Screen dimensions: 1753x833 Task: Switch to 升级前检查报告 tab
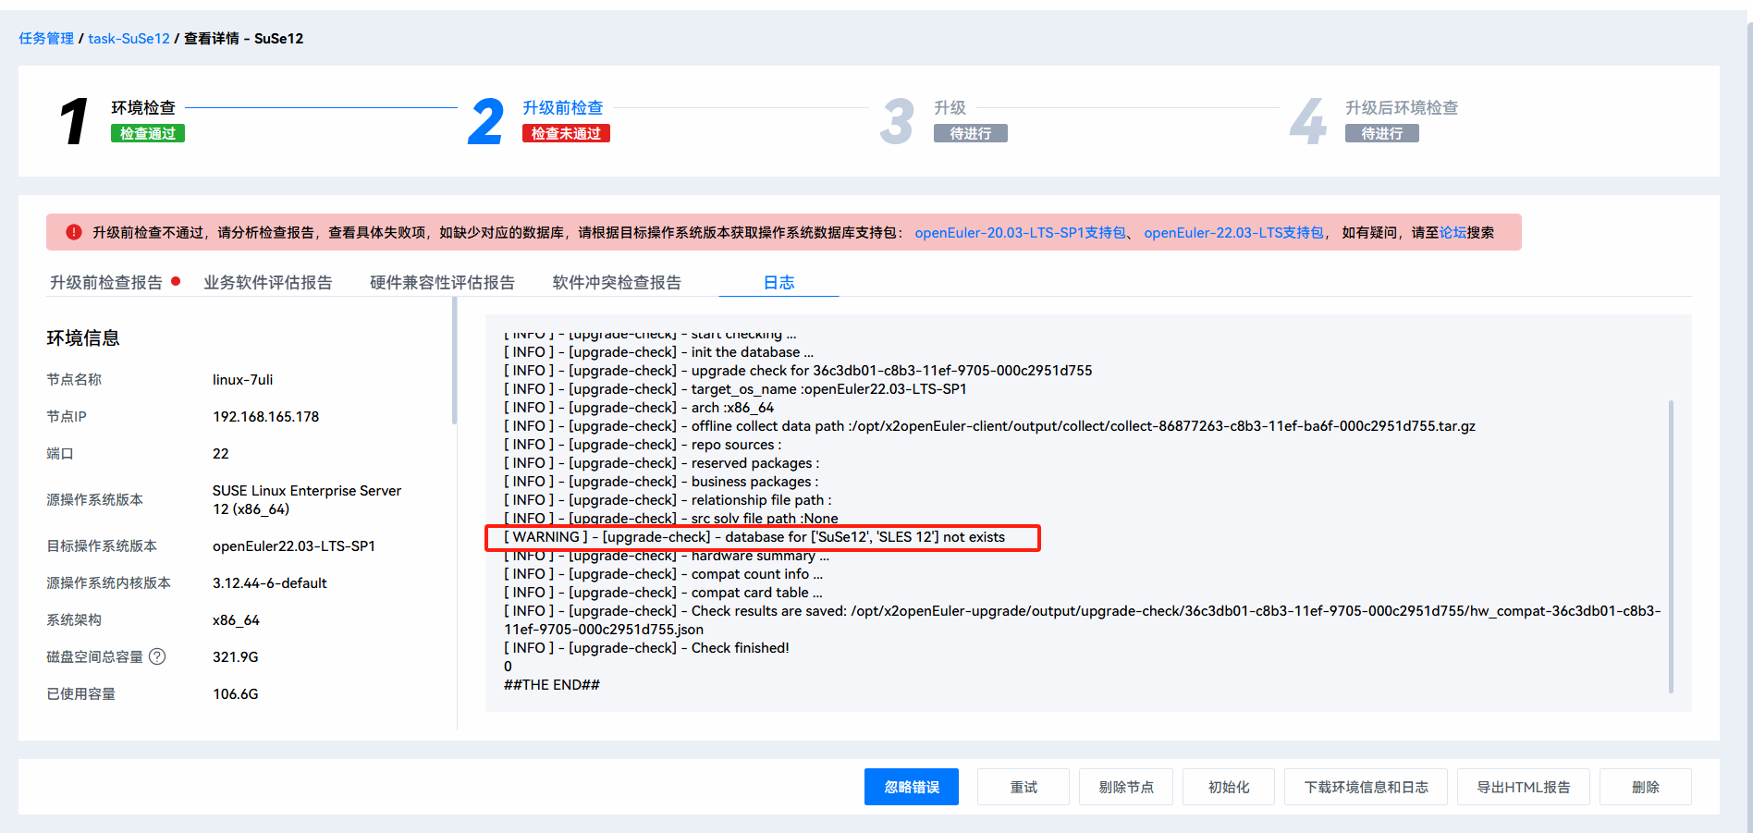[106, 283]
